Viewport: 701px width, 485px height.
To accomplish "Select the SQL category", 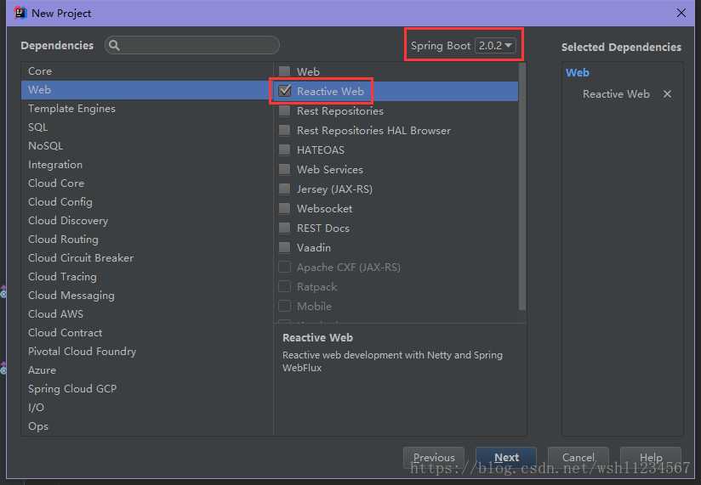I will [x=146, y=127].
